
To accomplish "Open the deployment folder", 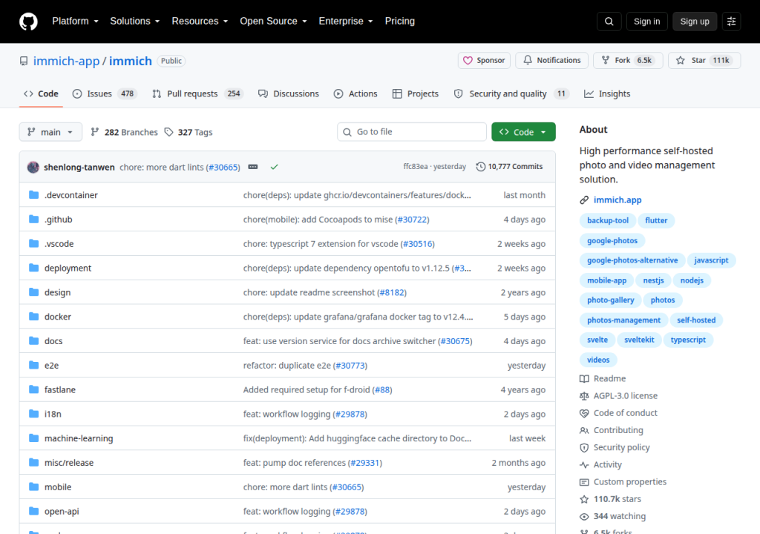I will (68, 268).
